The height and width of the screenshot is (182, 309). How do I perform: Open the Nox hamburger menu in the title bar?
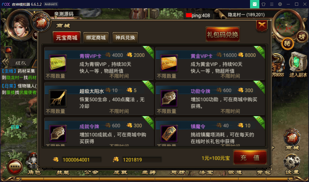pos(272,4)
